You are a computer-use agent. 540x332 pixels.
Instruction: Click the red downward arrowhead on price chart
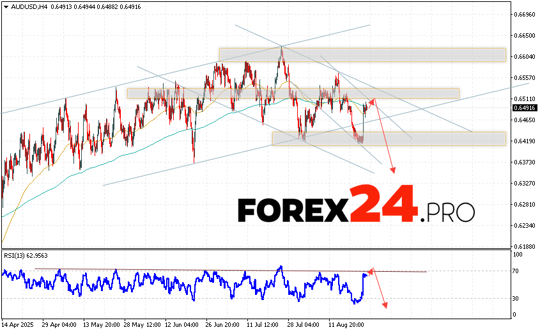click(393, 170)
